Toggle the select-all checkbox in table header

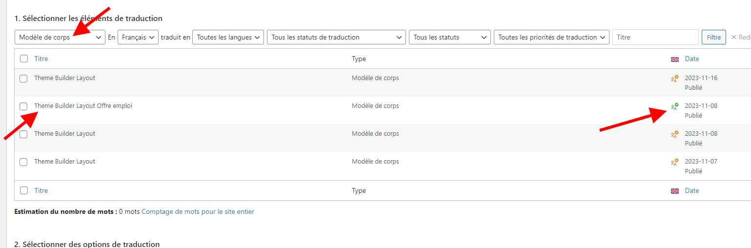pyautogui.click(x=24, y=59)
